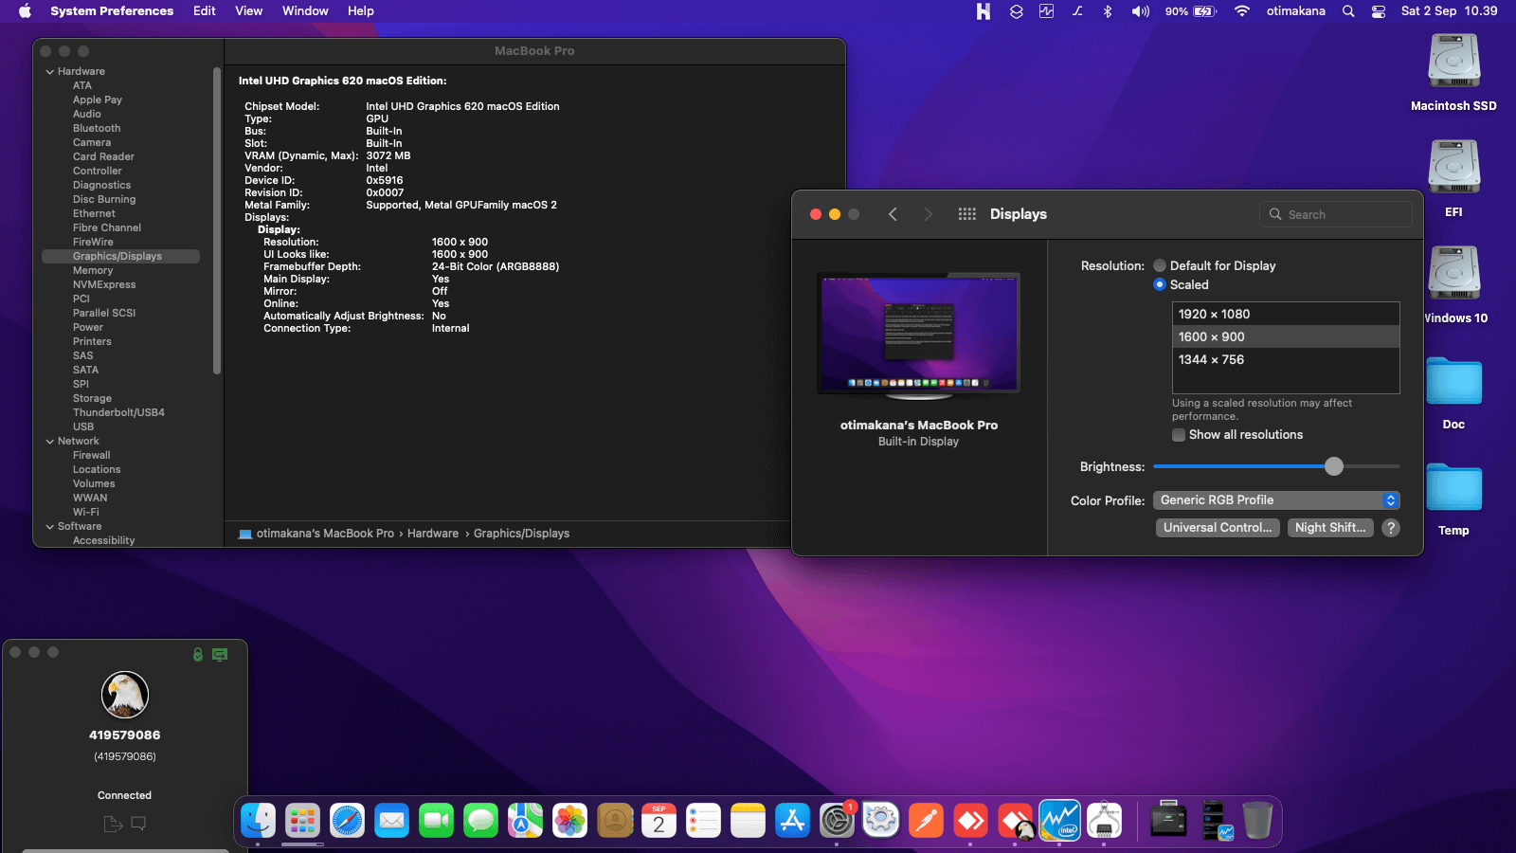Open the Help menu
Screen dimensions: 1516x853
360,11
